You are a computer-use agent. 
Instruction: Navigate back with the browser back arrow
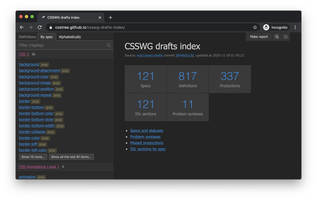pos(22,27)
